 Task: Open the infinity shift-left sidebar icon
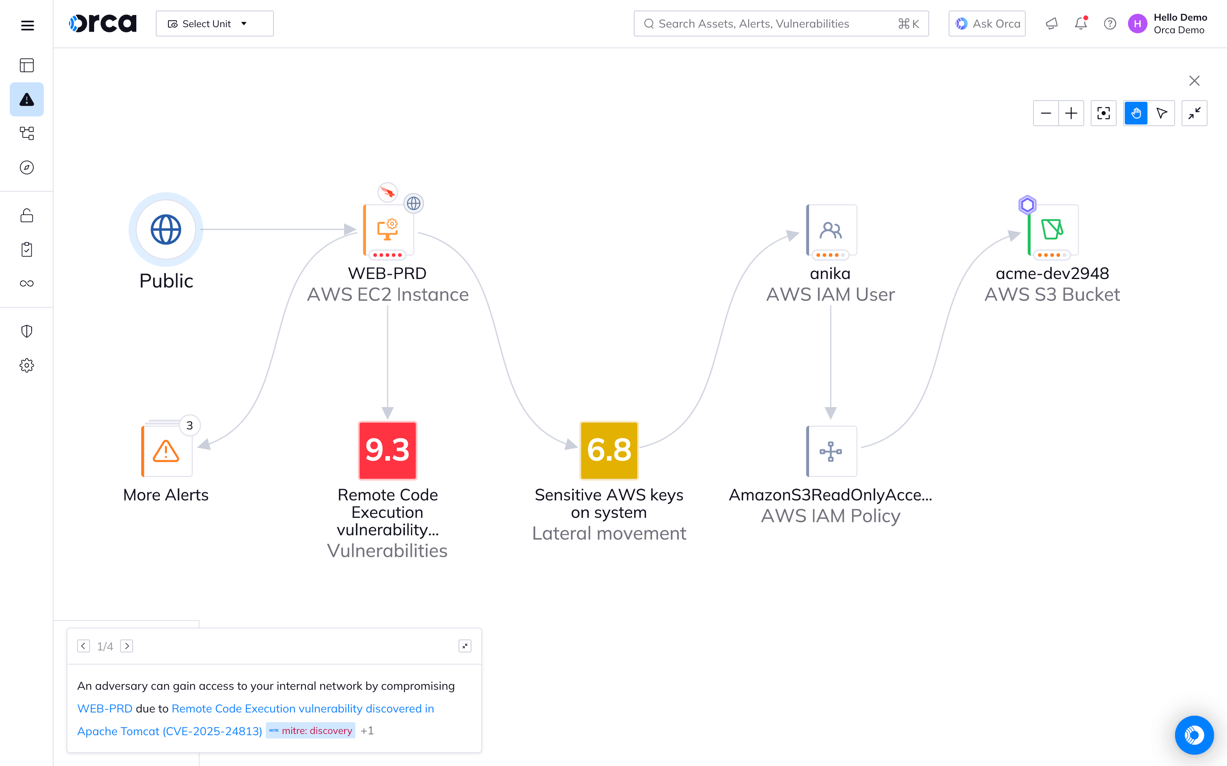click(27, 283)
